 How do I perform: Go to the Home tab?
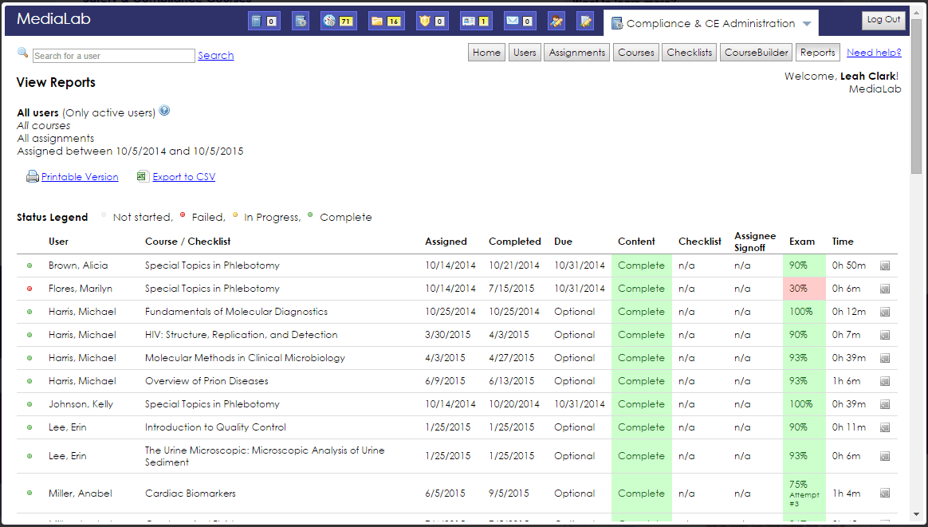click(x=486, y=52)
